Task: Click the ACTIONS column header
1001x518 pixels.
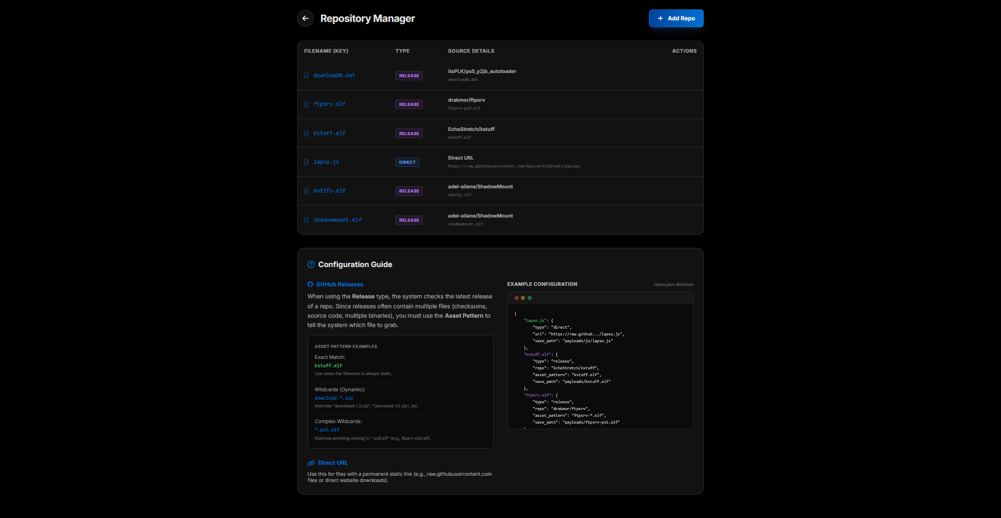Action: tap(685, 51)
